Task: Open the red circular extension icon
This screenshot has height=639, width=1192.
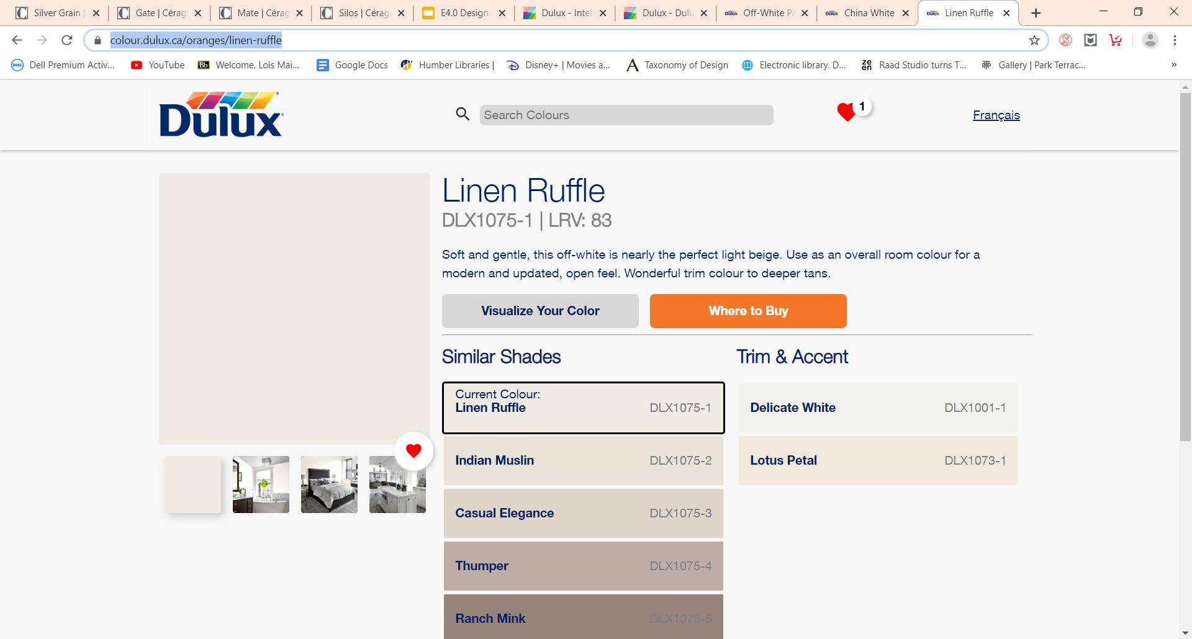Action: (x=1065, y=40)
